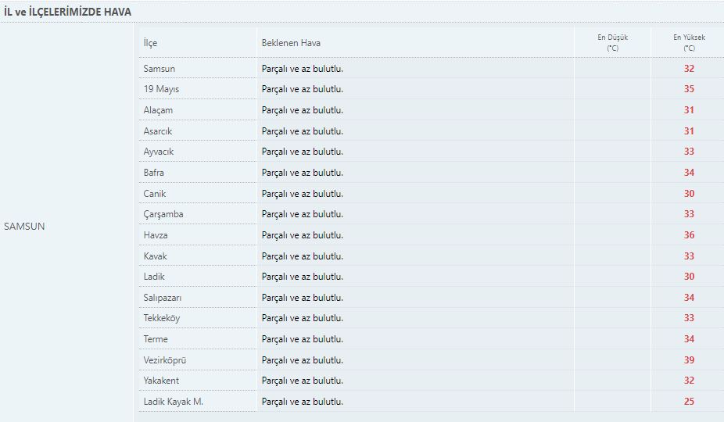Image resolution: width=724 pixels, height=422 pixels.
Task: Click Asarcık's high temperature 31
Action: point(689,131)
